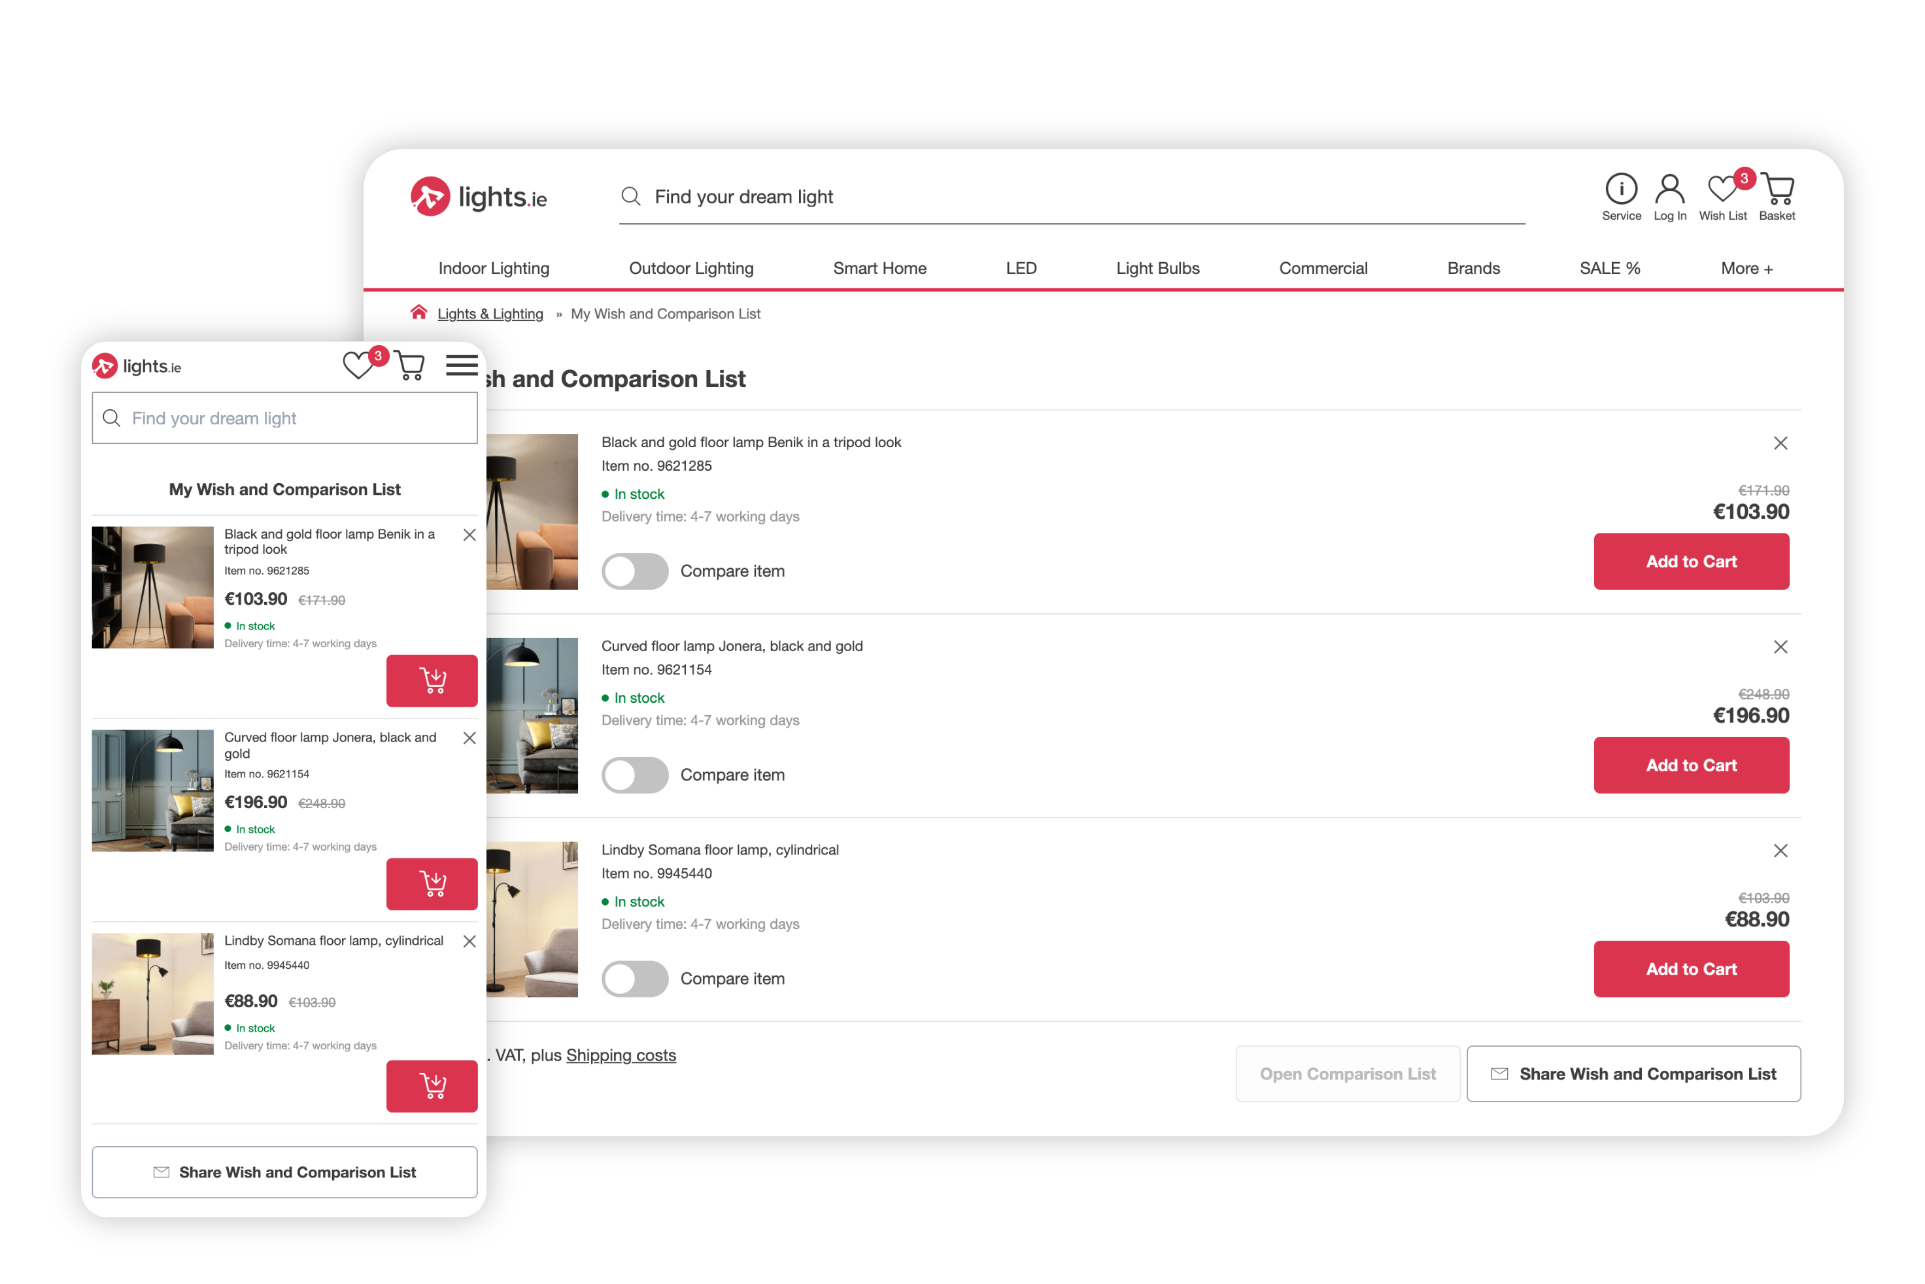Open the Outdoor Lighting menu
This screenshot has height=1284, width=1925.
coord(691,269)
